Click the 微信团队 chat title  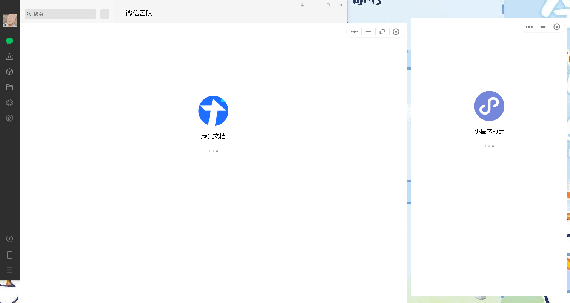tap(139, 14)
